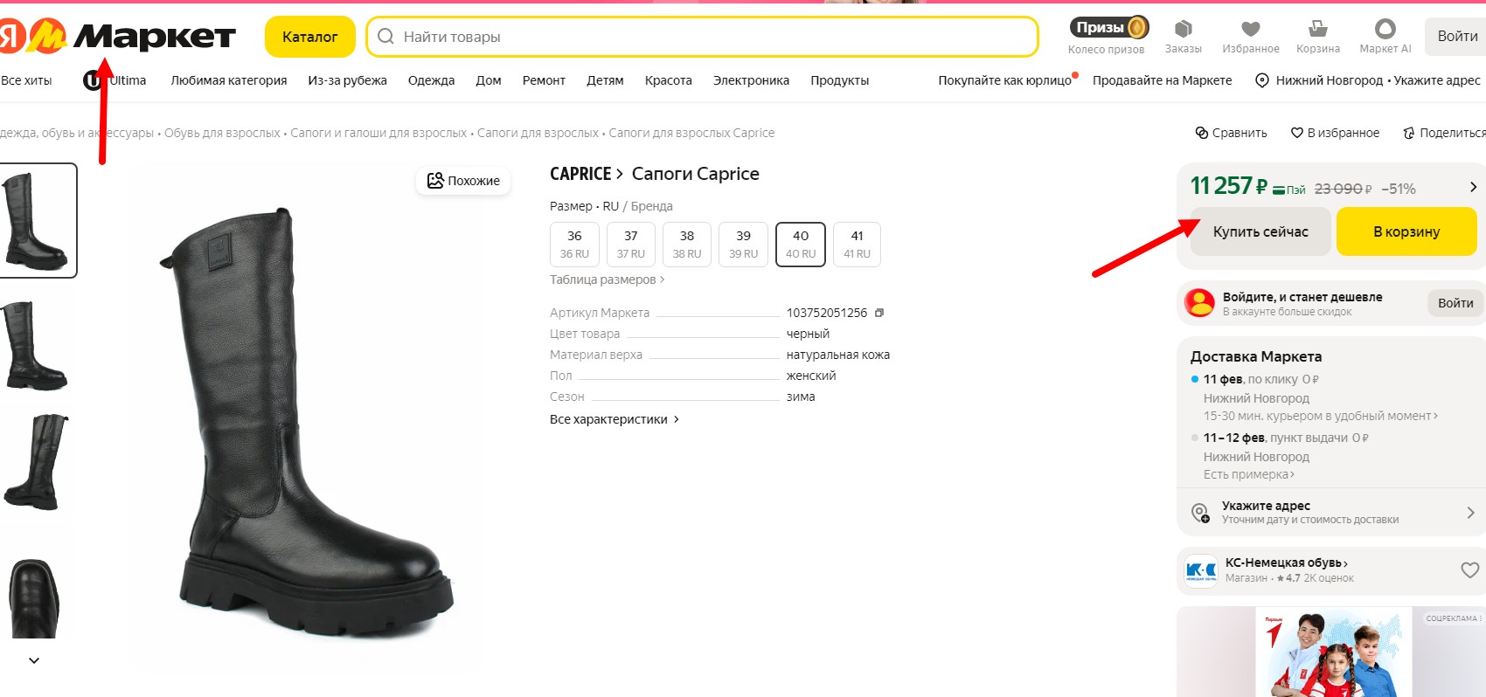Viewport: 1486px width, 697px height.
Task: Open Из-за рубежа menu item
Action: pos(347,80)
